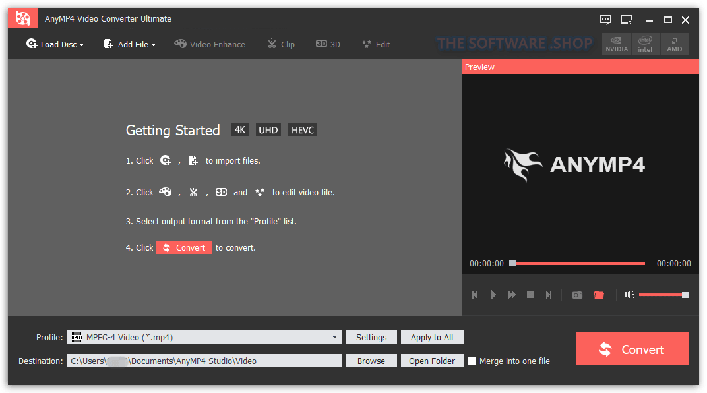Stop the preview playback

pos(530,295)
